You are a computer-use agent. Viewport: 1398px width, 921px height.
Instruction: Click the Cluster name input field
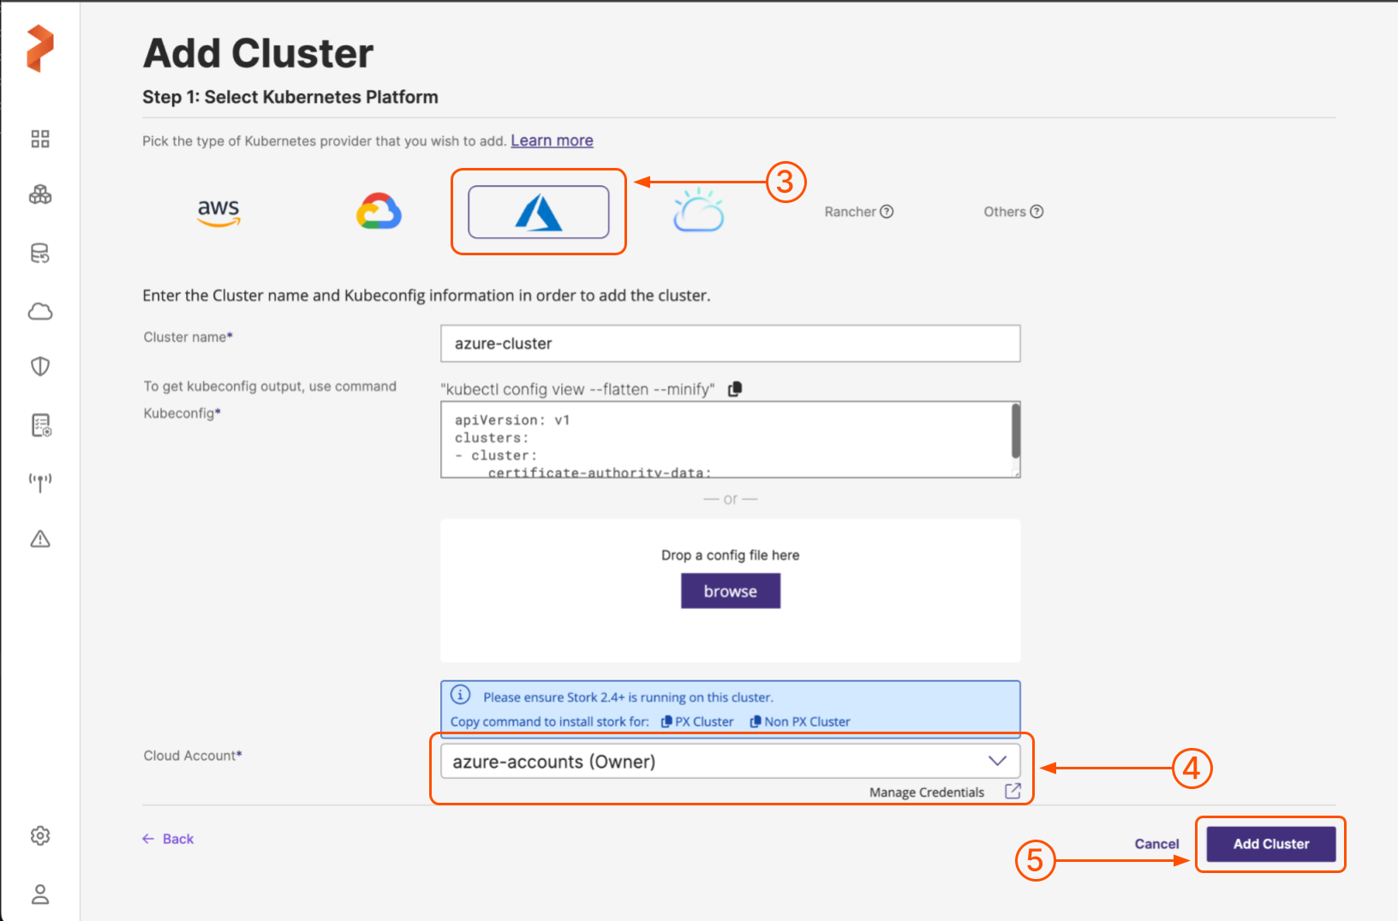[x=730, y=344]
